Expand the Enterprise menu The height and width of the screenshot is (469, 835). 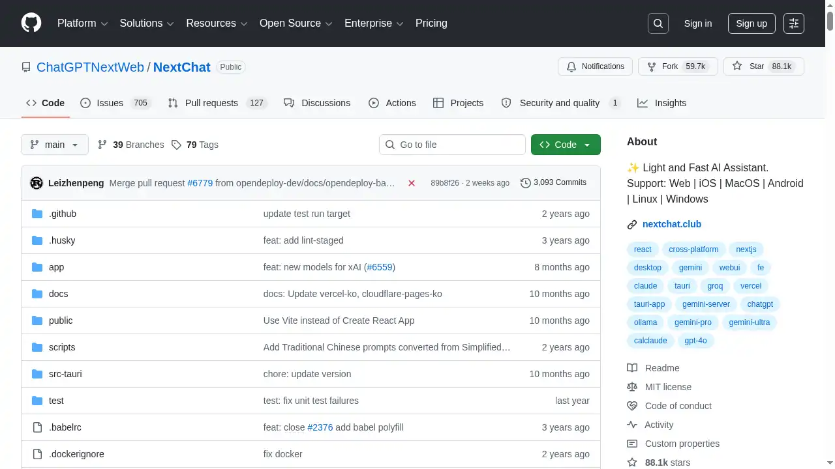click(374, 23)
